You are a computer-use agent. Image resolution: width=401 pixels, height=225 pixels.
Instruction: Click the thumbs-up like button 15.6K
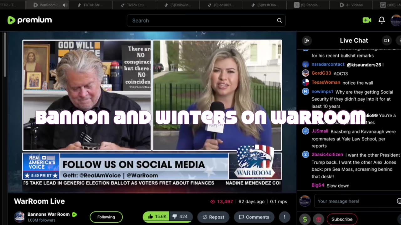156,217
